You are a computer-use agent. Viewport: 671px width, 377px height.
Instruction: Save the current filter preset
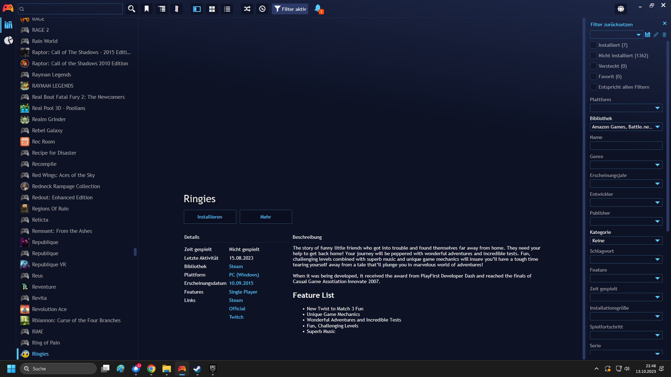[648, 35]
